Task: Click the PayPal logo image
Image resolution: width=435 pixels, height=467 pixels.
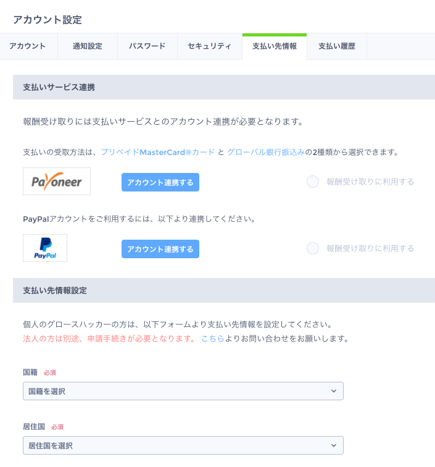Action: (45, 248)
